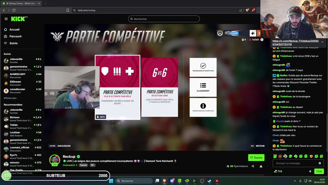Viewport: 328px width, 185px height.
Task: Open the pinned x.com Reckup_TV link
Action: 295,43
